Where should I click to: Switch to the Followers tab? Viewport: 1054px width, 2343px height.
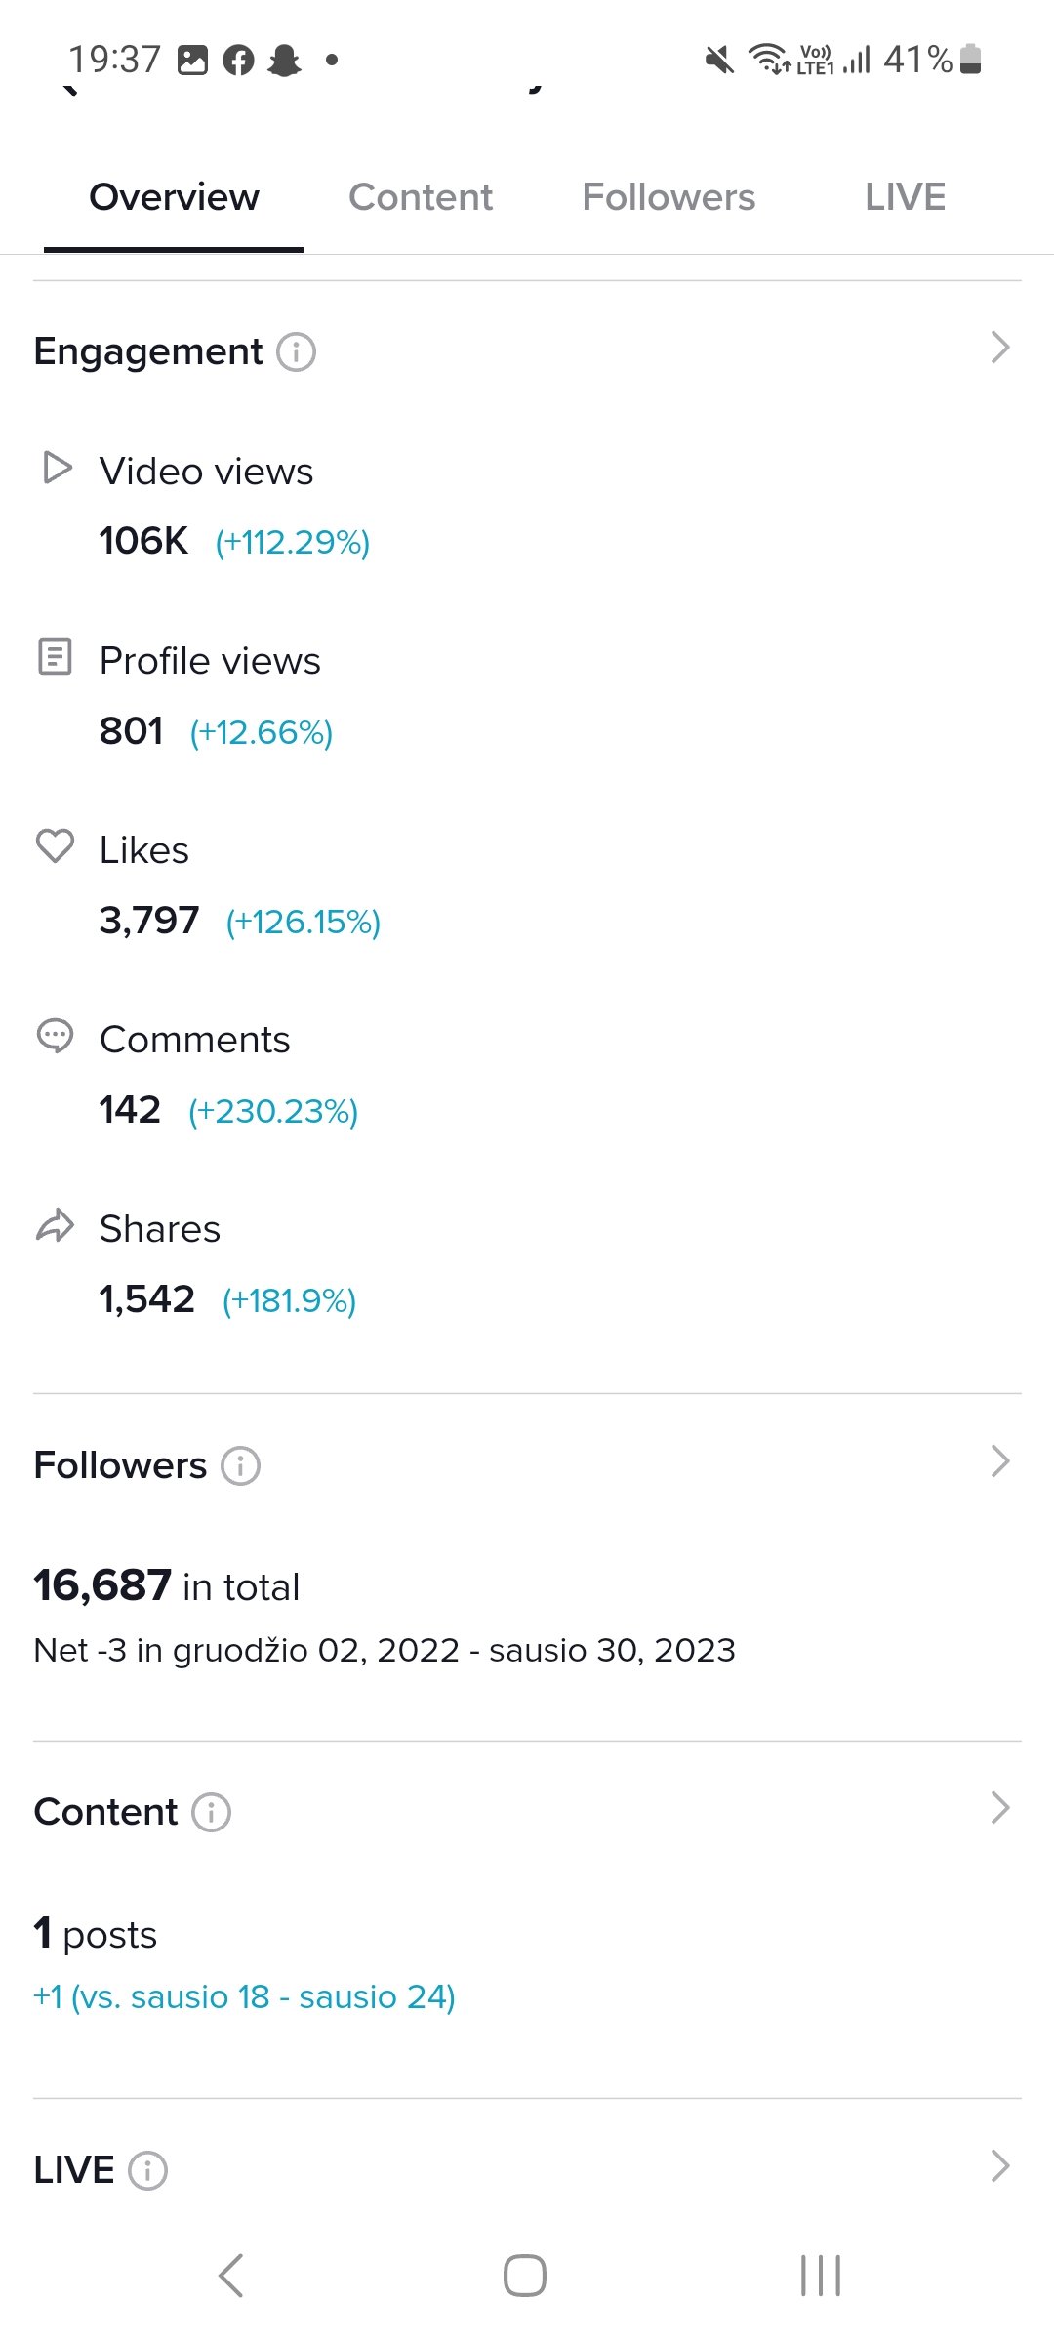(669, 197)
